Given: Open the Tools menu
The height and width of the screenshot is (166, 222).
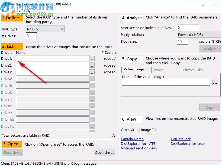Looking at the screenshot, I should click(x=16, y=11).
